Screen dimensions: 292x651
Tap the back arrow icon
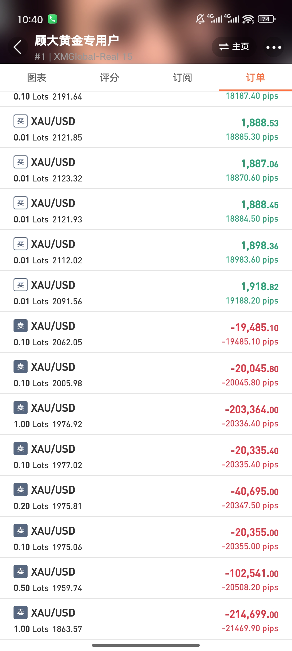(x=18, y=47)
